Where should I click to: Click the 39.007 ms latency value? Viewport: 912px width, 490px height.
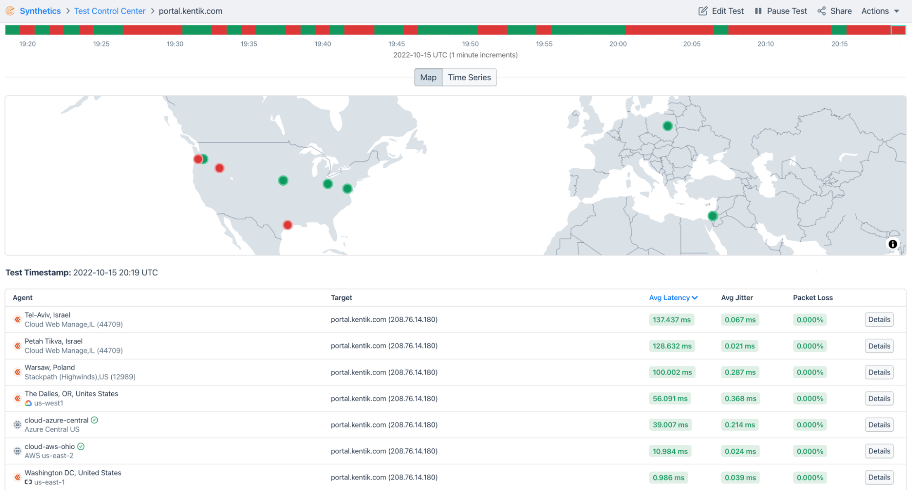670,425
